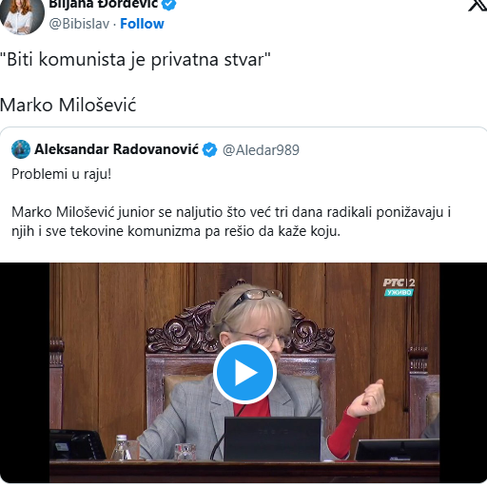
Task: Open the @Aledar989 profile handle
Action: (x=261, y=150)
